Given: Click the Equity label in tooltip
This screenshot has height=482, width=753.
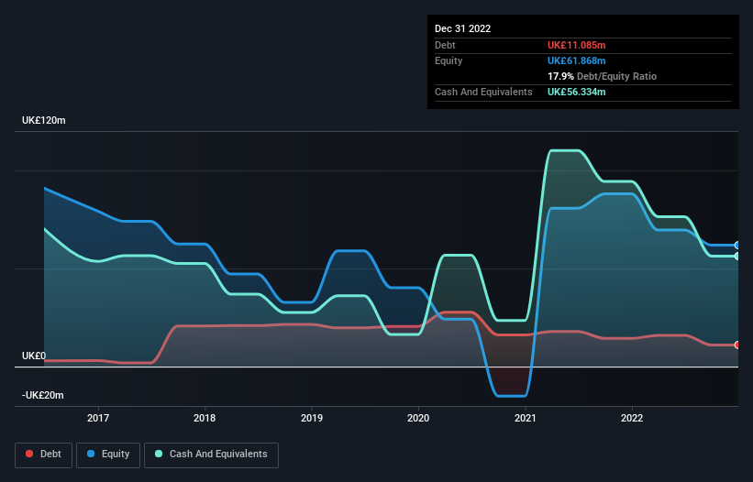Looking at the screenshot, I should pos(448,60).
